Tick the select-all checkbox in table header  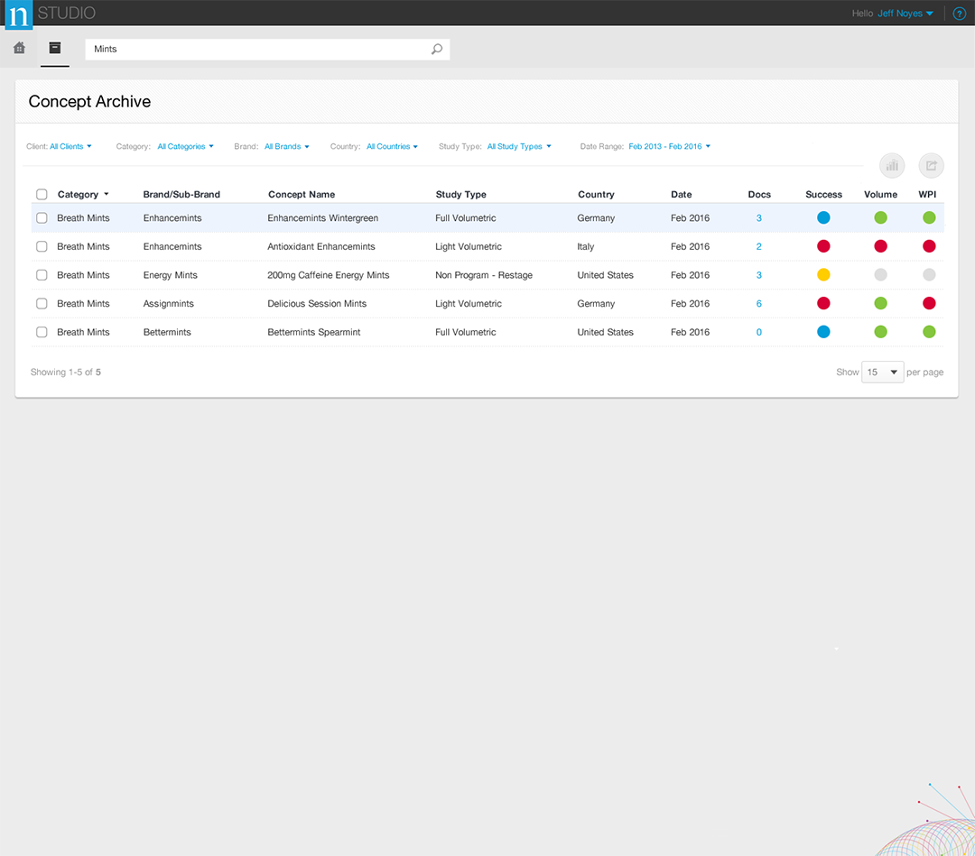click(x=42, y=195)
